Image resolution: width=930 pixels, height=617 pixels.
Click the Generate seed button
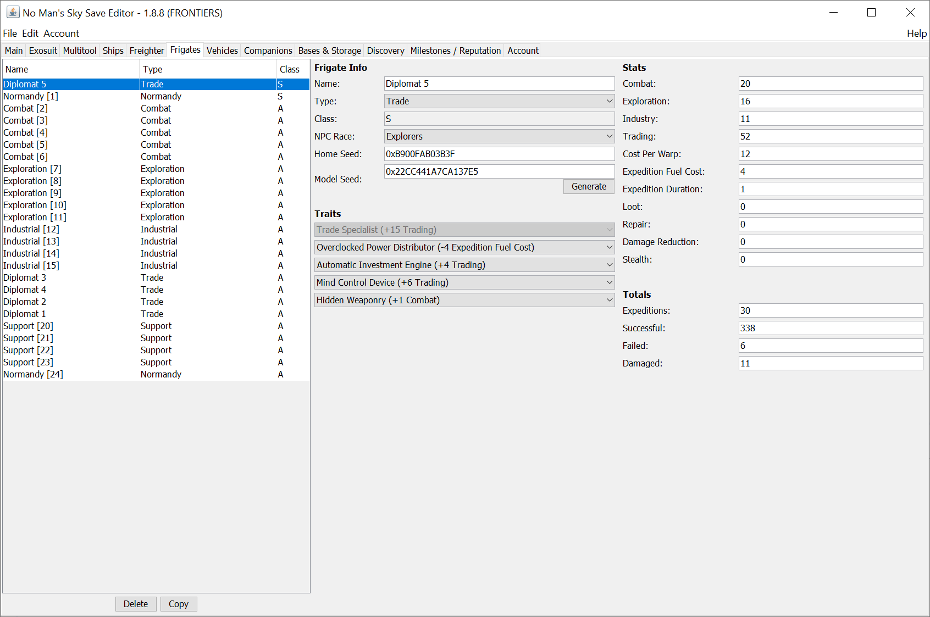coord(589,186)
